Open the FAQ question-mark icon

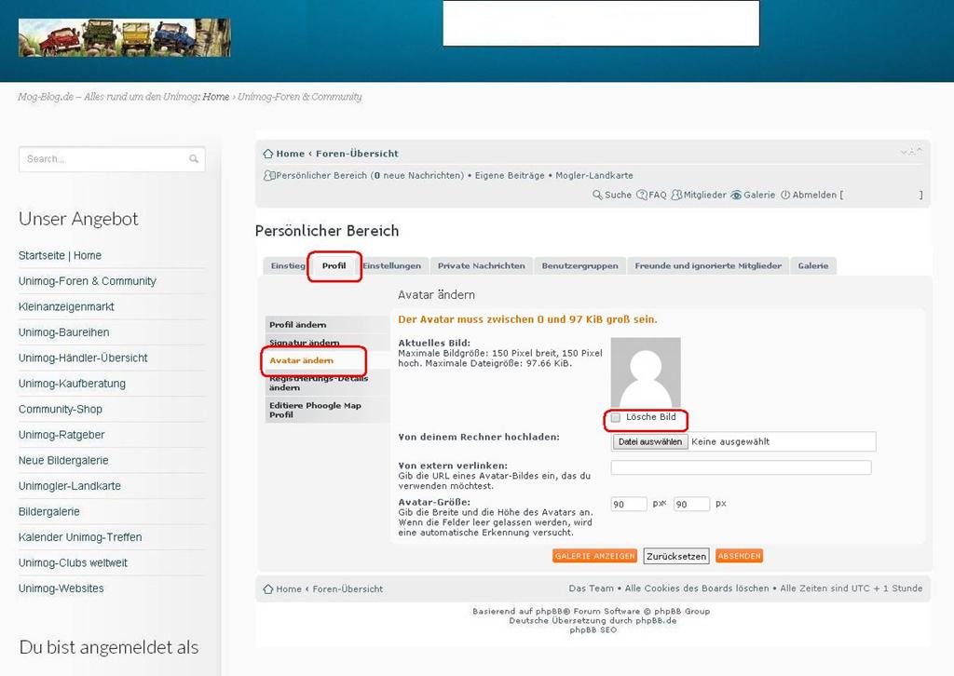[641, 196]
